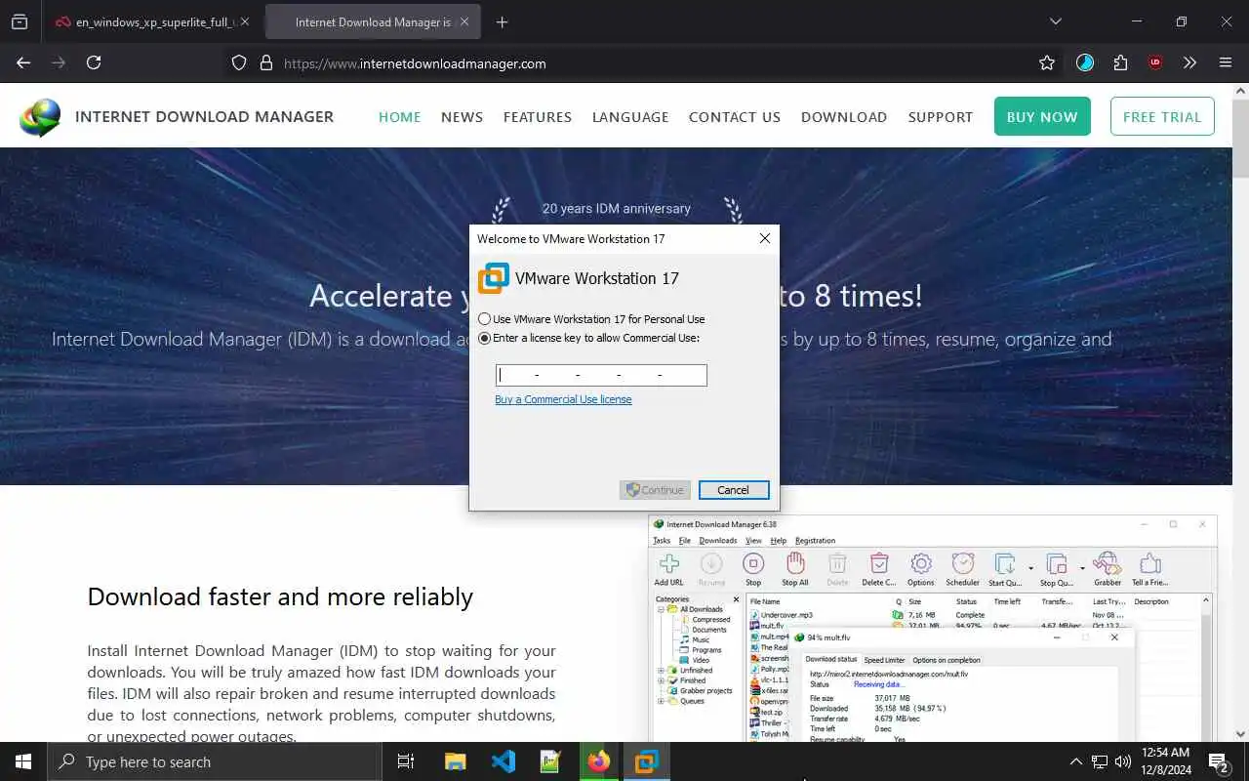Click the Type here to search box
The height and width of the screenshot is (781, 1249).
[215, 761]
